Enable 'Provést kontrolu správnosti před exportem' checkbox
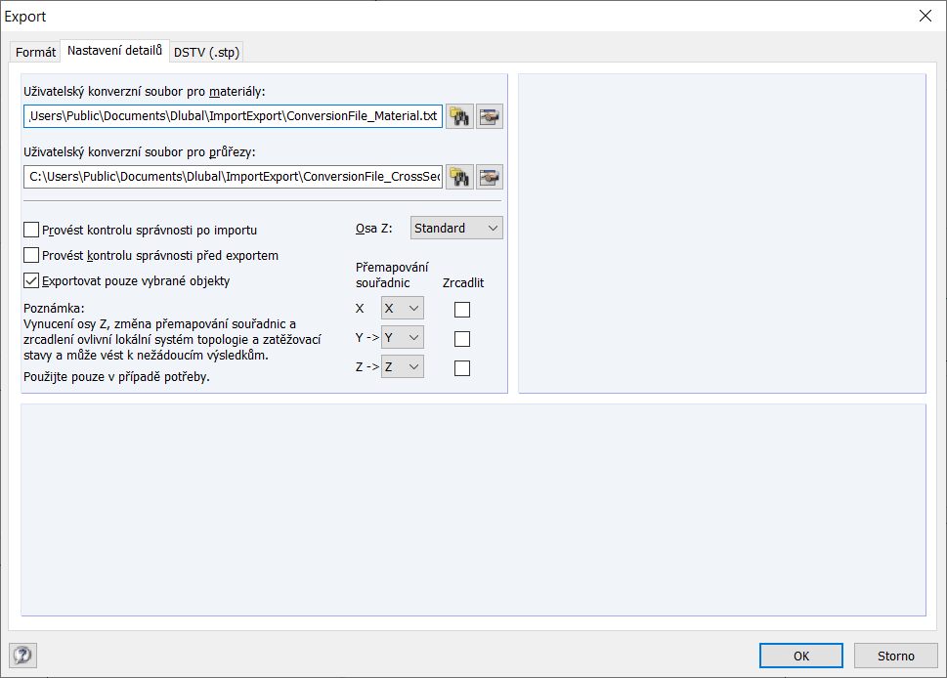 tap(31, 256)
